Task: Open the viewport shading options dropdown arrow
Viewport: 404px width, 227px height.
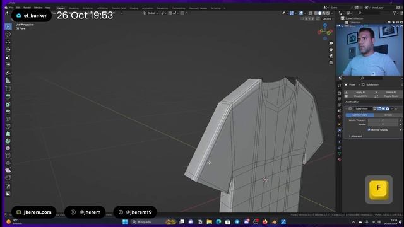Action: [x=332, y=13]
